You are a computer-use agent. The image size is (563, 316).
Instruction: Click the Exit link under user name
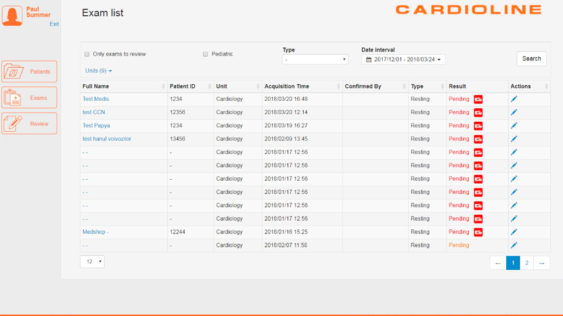tap(54, 24)
